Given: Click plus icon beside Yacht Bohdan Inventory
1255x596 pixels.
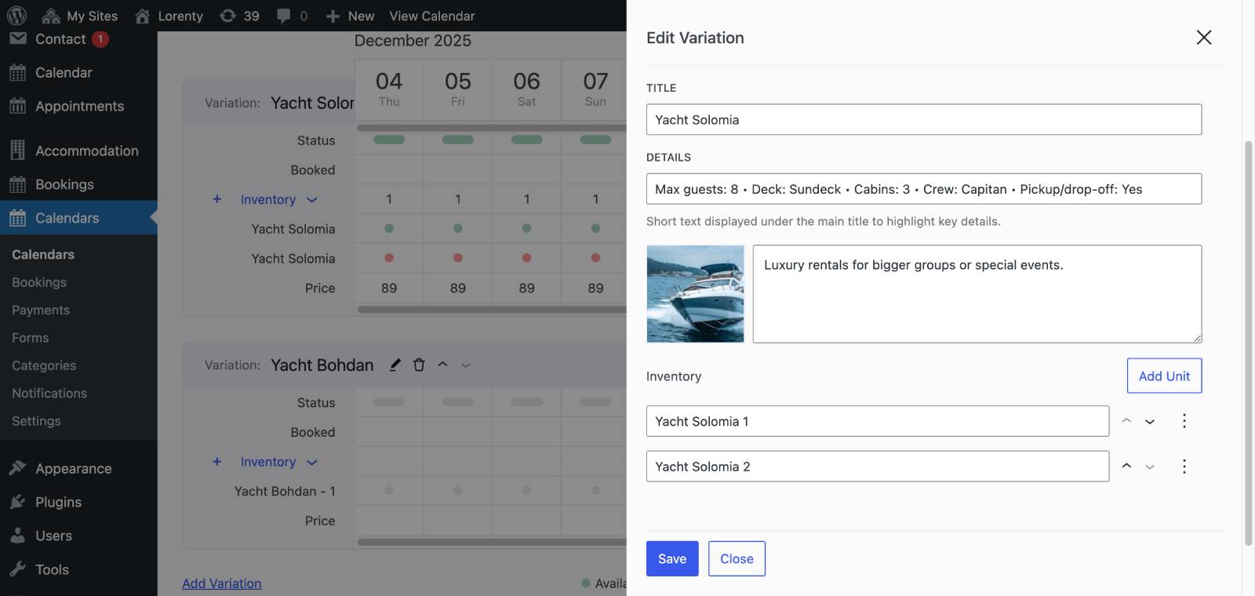Looking at the screenshot, I should point(217,462).
